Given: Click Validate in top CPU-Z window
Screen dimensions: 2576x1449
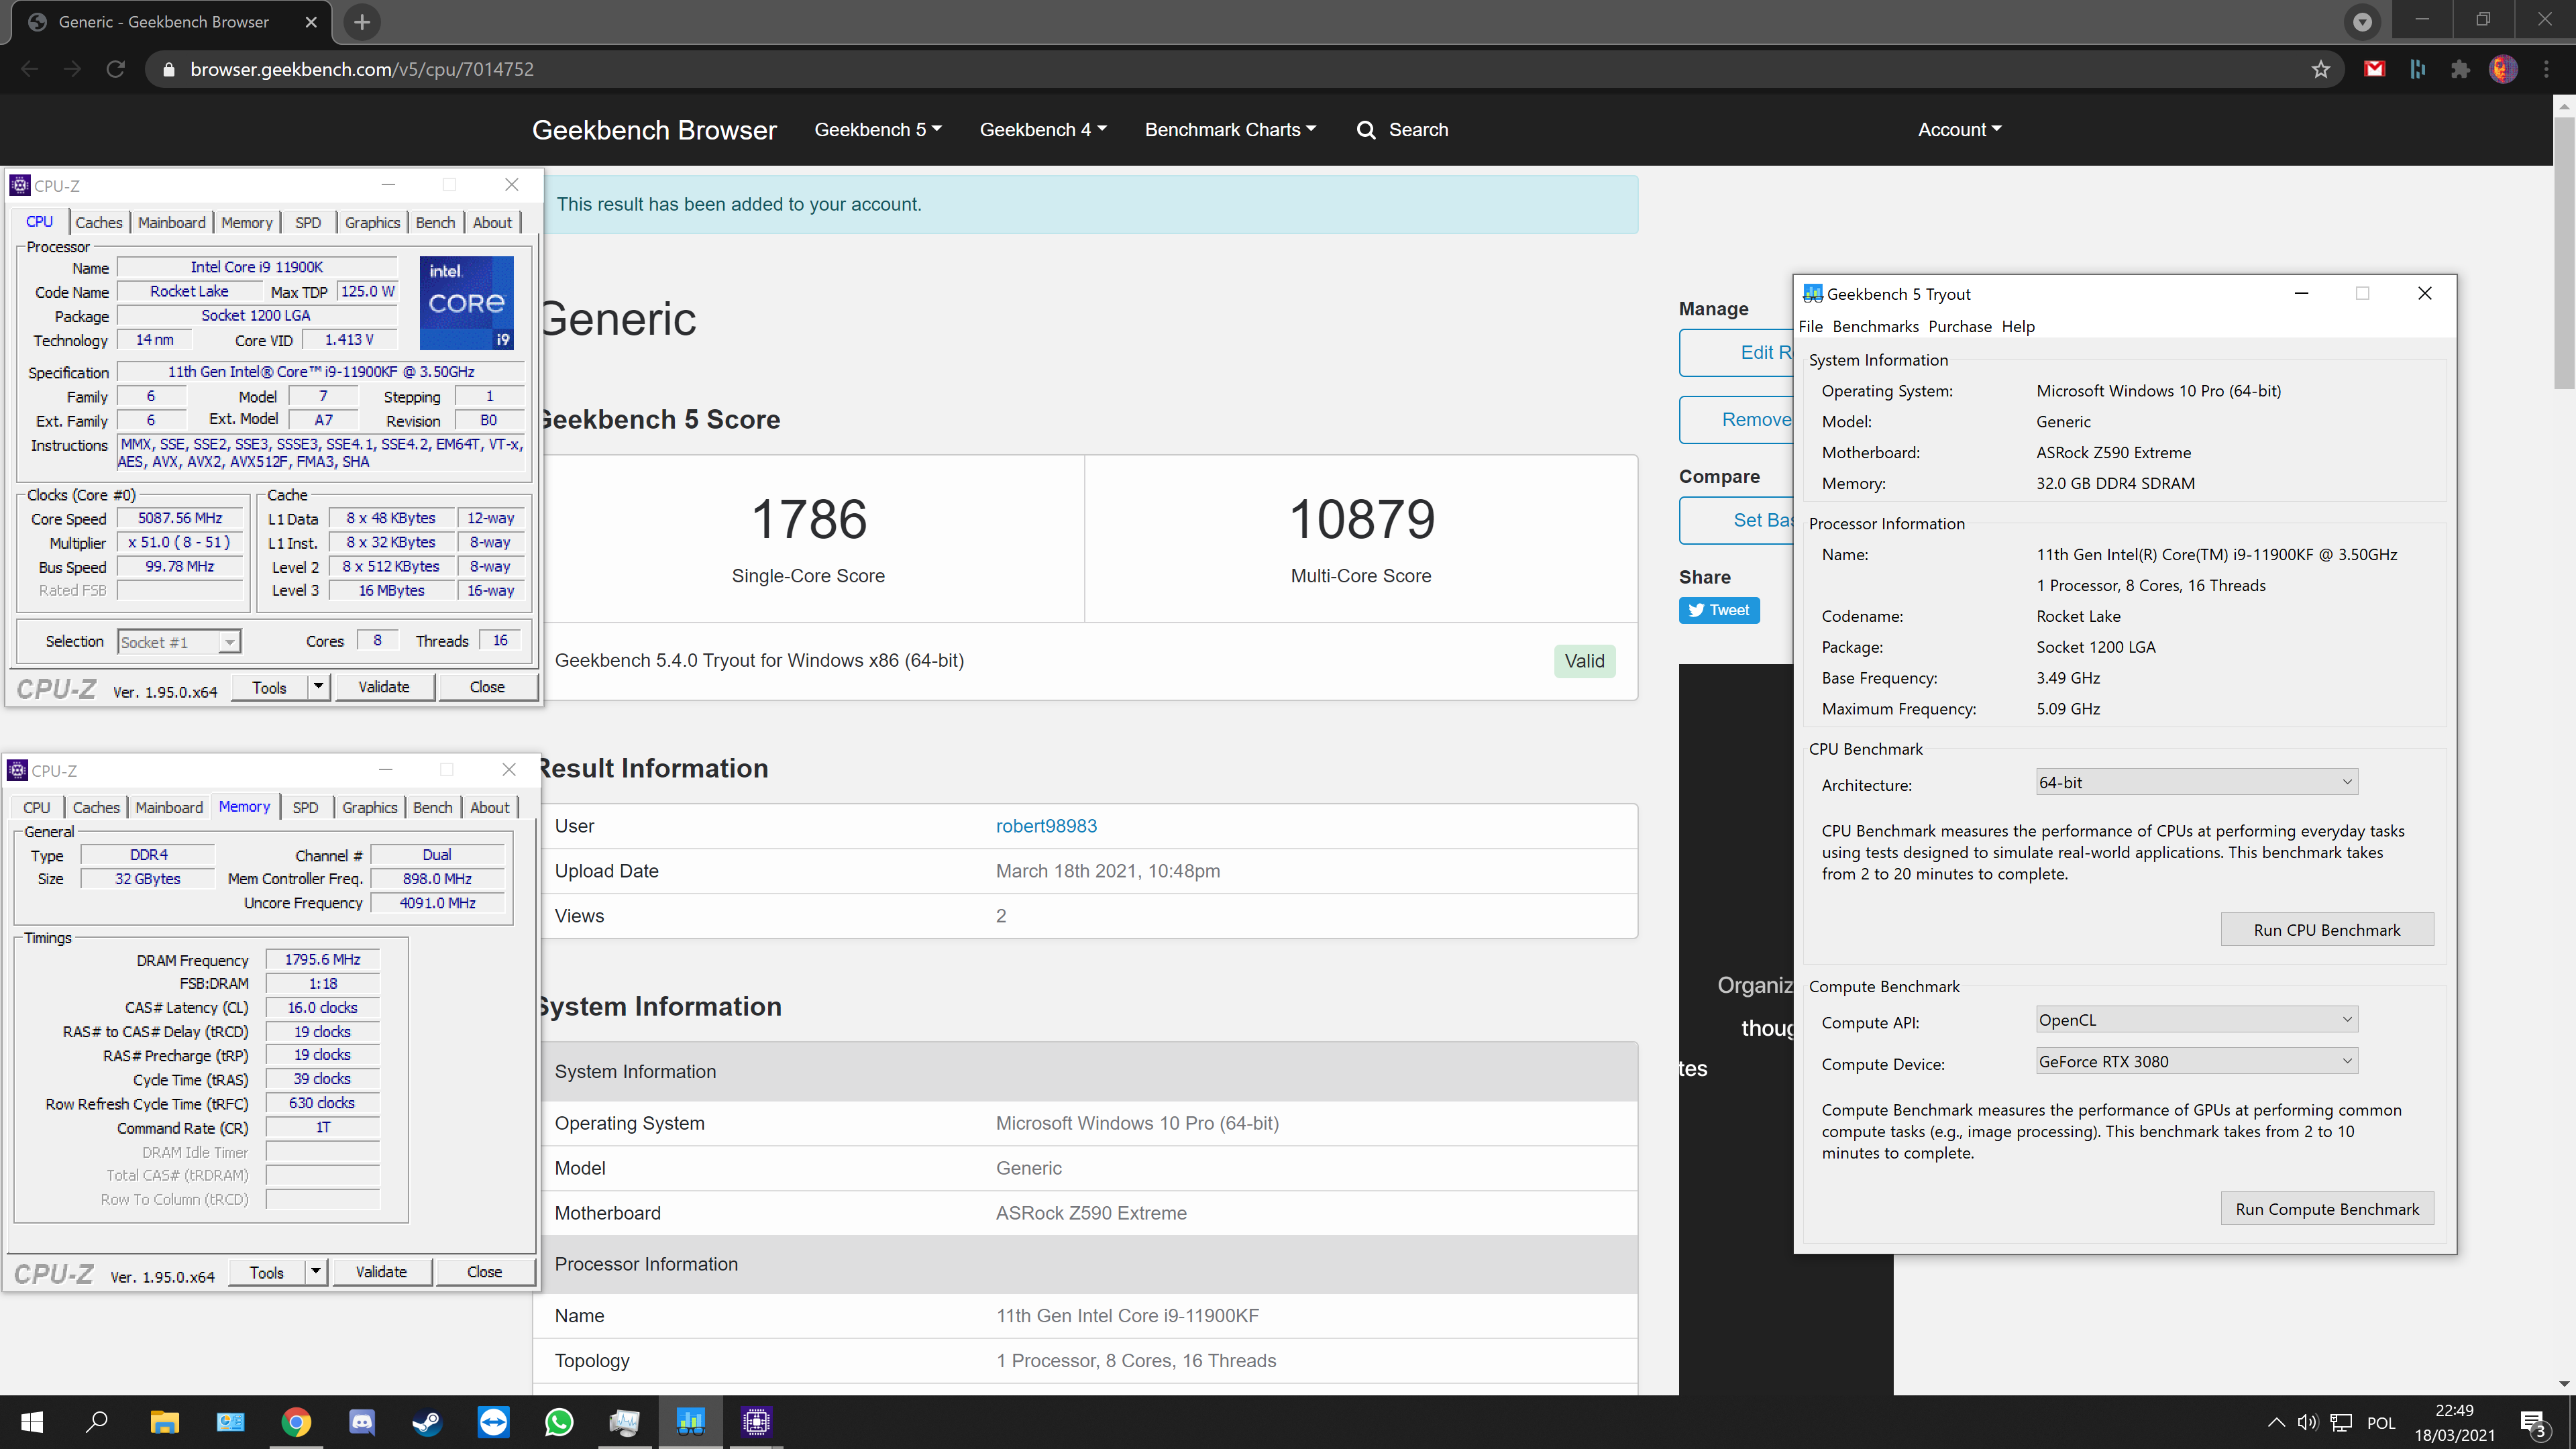Looking at the screenshot, I should [x=384, y=687].
